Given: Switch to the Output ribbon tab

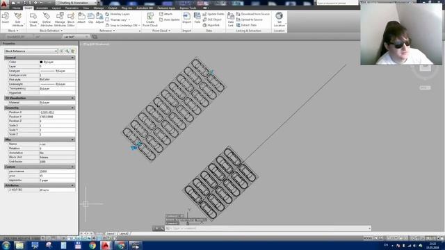Looking at the screenshot, I should point(113,8).
